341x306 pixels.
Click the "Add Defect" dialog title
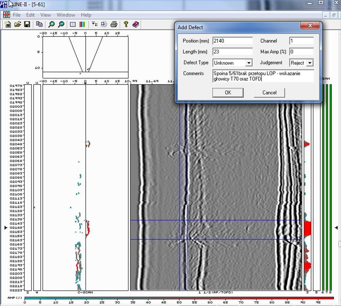[x=190, y=28]
